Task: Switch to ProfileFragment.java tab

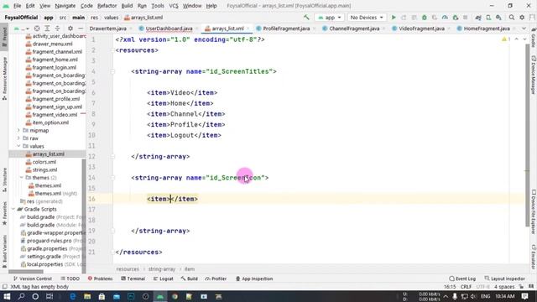Action: click(x=286, y=29)
